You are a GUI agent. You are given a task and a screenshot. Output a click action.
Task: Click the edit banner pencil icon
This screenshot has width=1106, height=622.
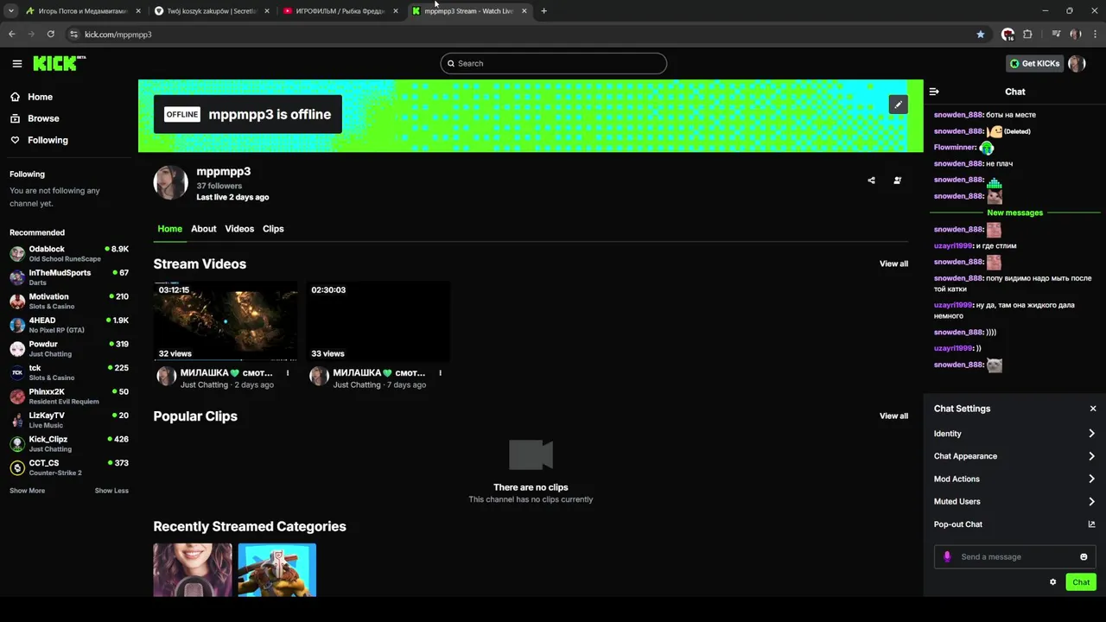(898, 105)
